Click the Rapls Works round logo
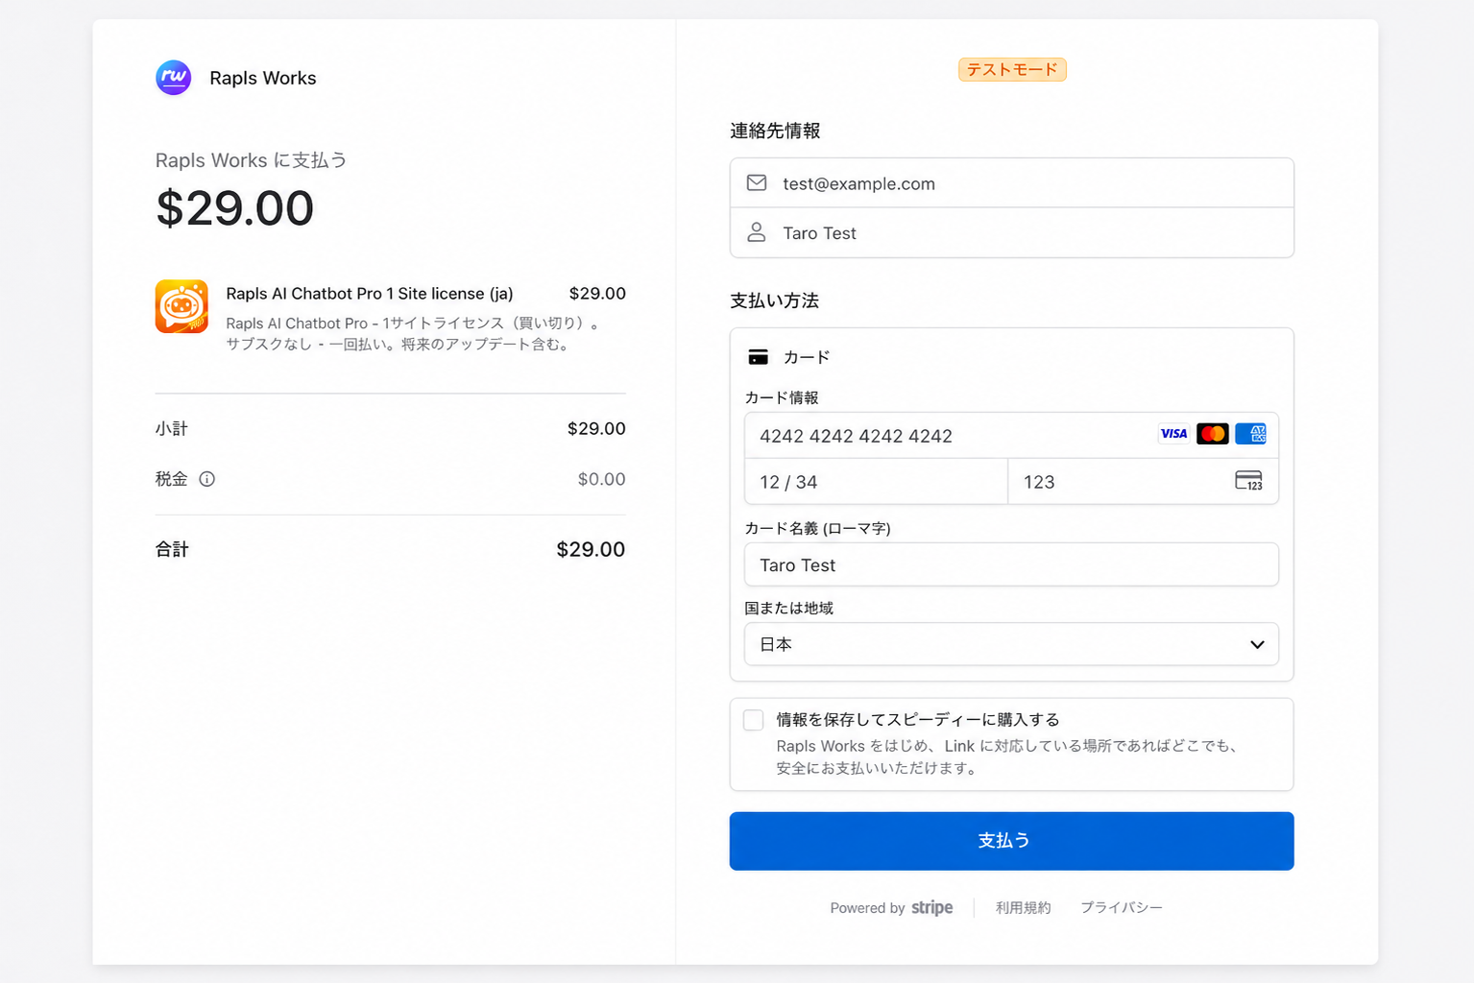 coord(174,78)
